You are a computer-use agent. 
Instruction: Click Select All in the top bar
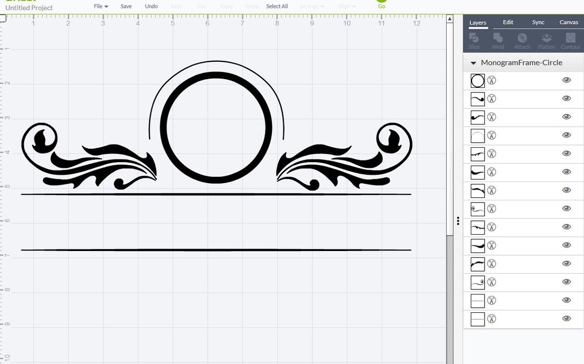(x=277, y=6)
